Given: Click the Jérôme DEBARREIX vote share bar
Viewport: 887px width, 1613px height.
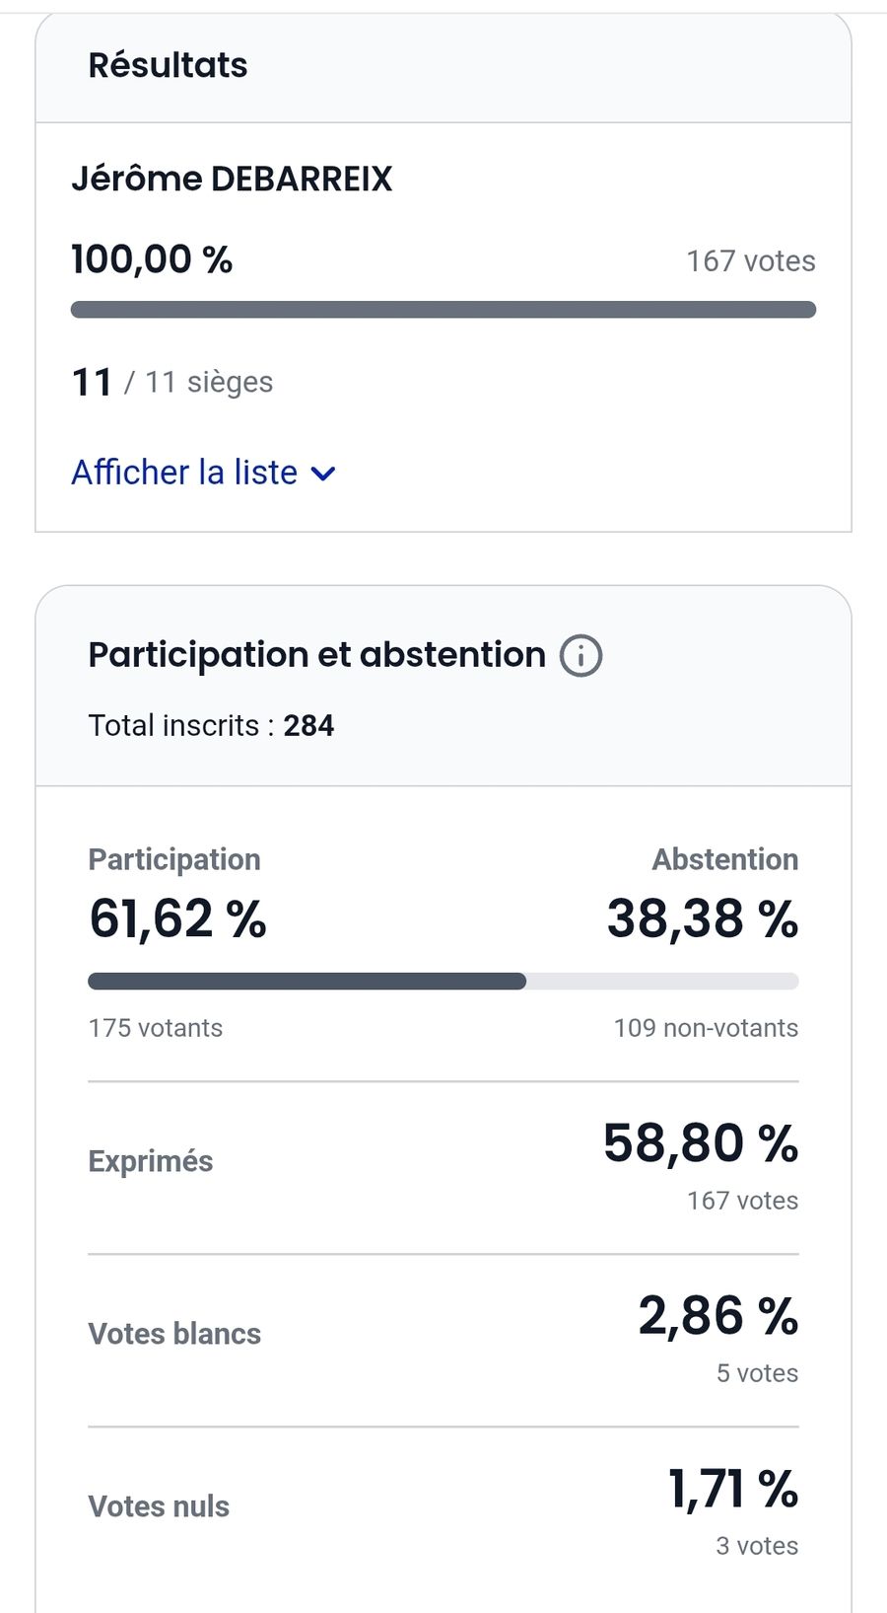Looking at the screenshot, I should pyautogui.click(x=443, y=310).
